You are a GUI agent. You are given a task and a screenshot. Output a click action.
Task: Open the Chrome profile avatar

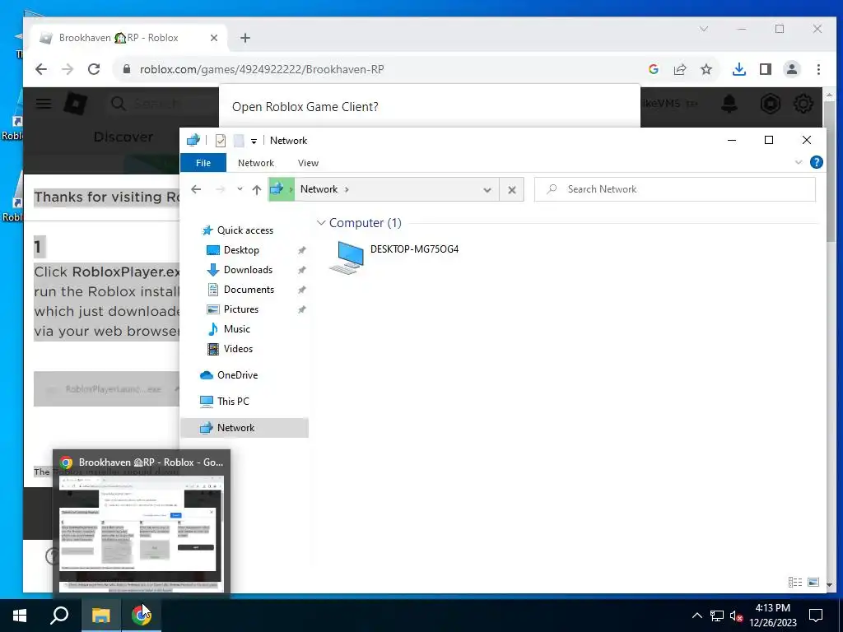click(792, 69)
